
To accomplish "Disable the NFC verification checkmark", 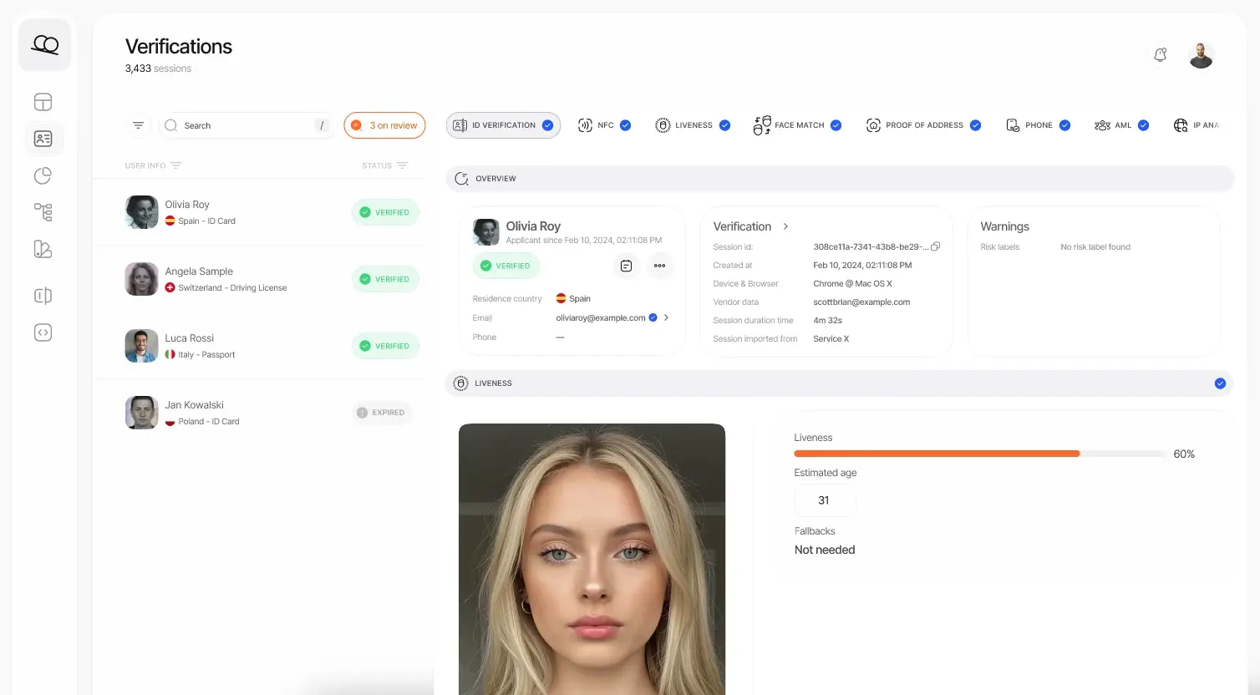I will click(625, 124).
